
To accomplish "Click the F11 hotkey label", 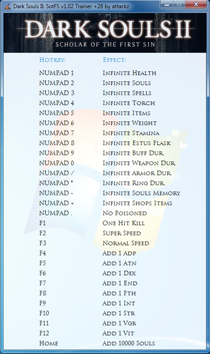I will coord(44,323).
